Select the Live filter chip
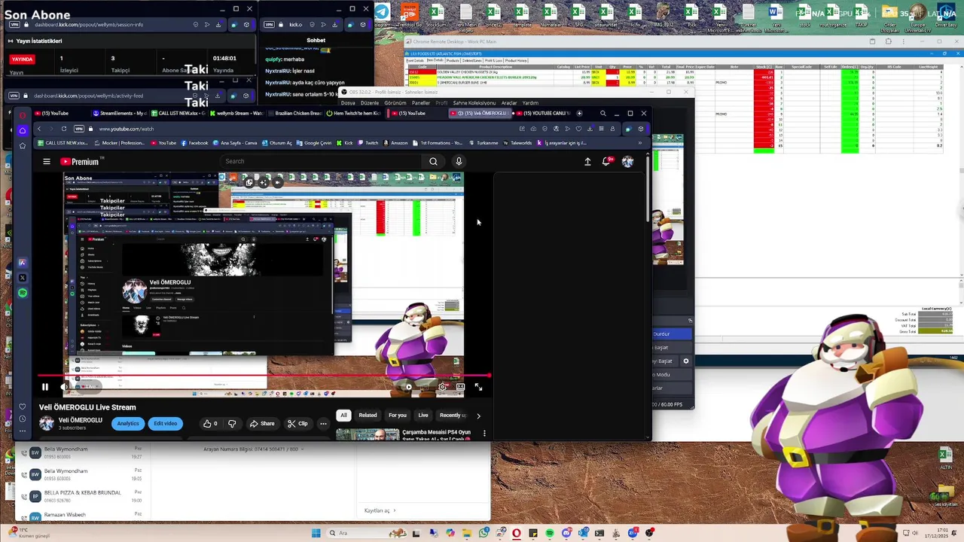Image resolution: width=964 pixels, height=542 pixels. pos(423,415)
